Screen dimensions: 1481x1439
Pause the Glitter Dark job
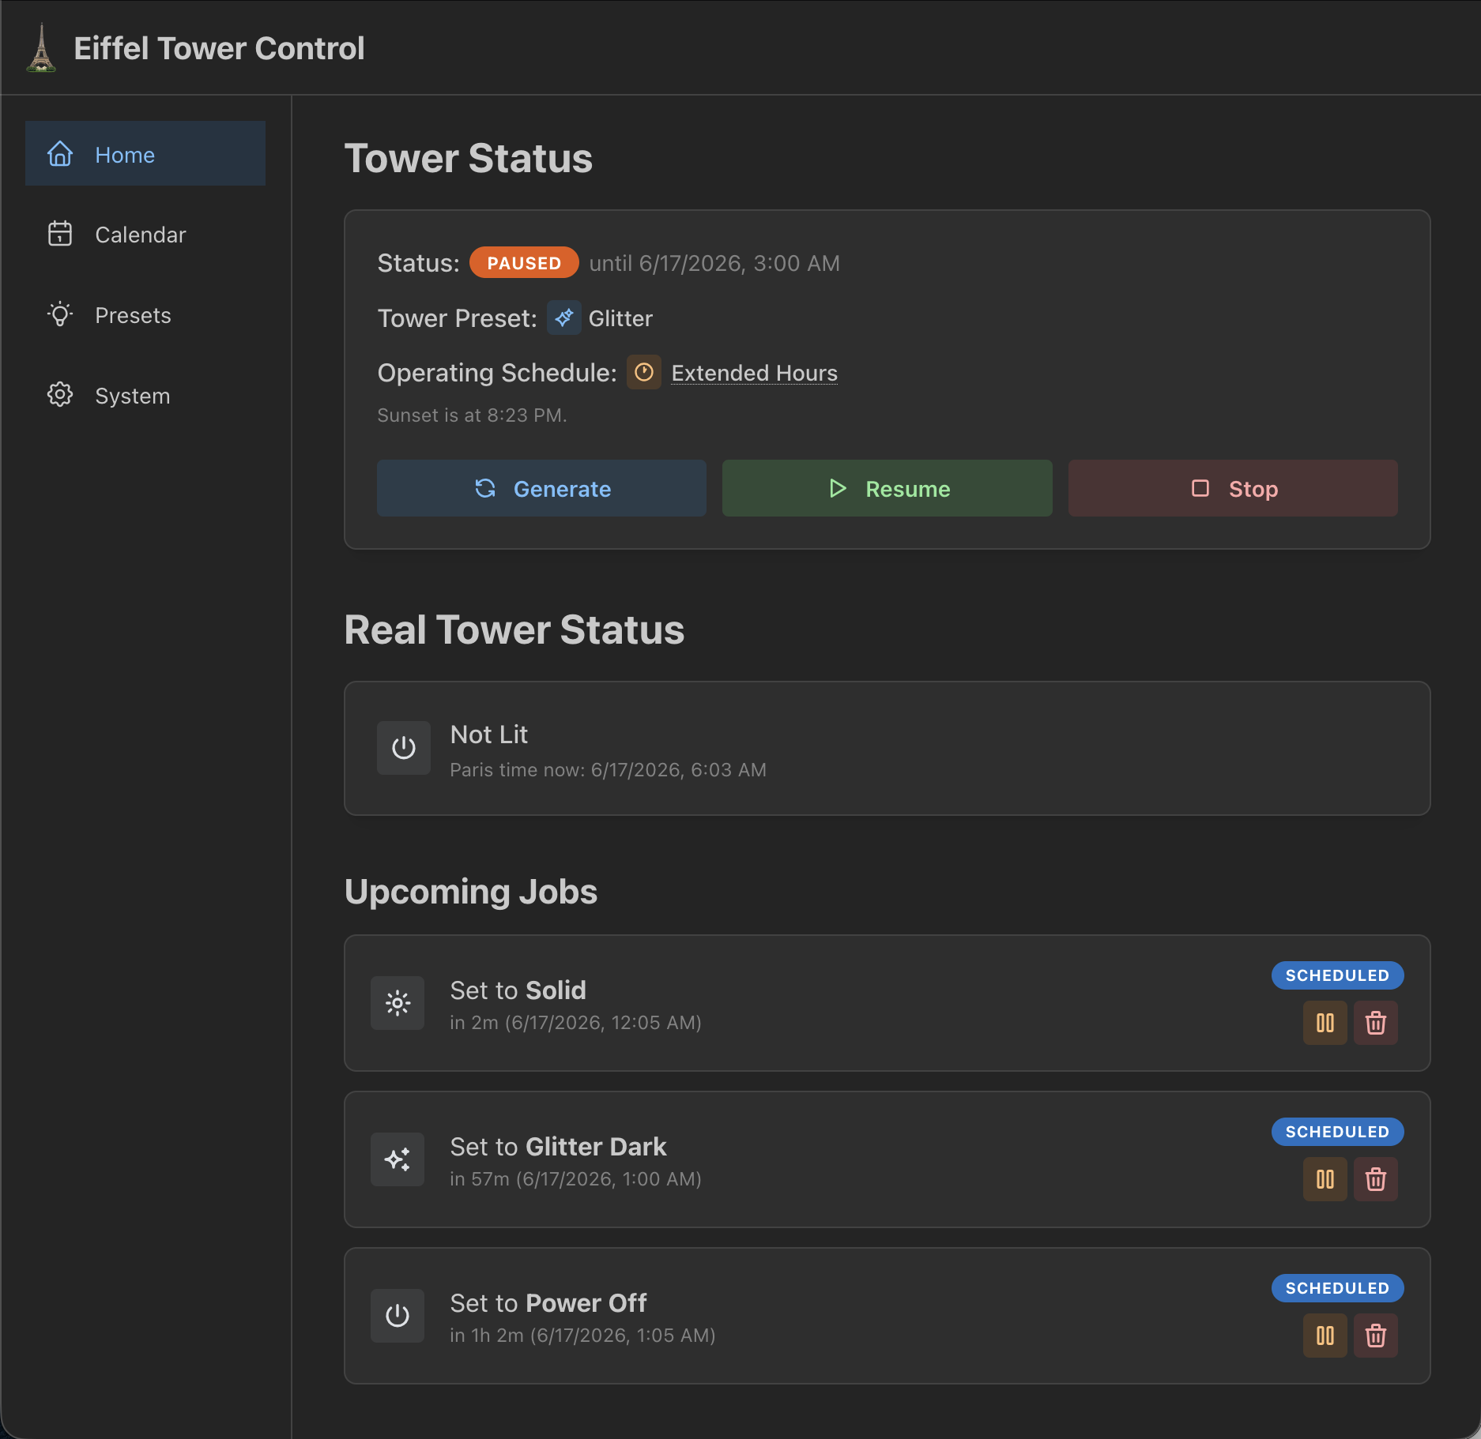(x=1325, y=1179)
